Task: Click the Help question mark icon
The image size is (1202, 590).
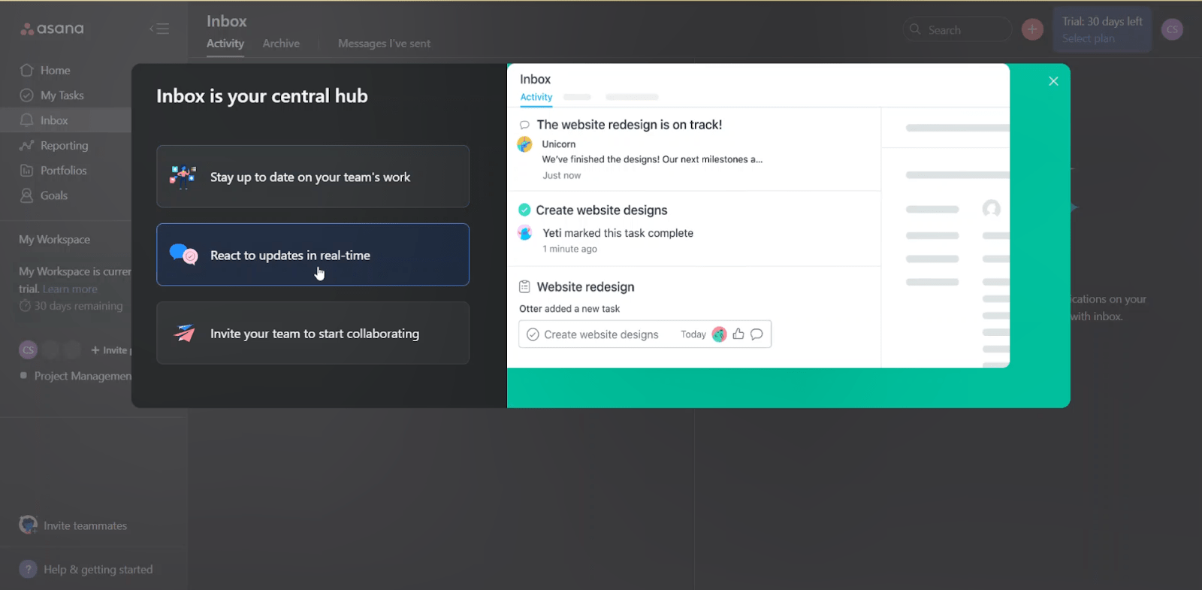Action: point(28,569)
